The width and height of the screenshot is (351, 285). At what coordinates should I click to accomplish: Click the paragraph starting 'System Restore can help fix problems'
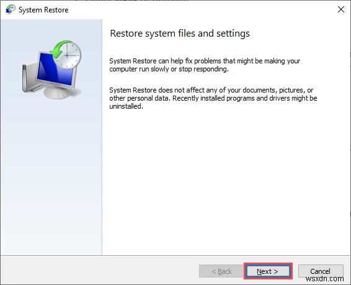click(x=205, y=65)
